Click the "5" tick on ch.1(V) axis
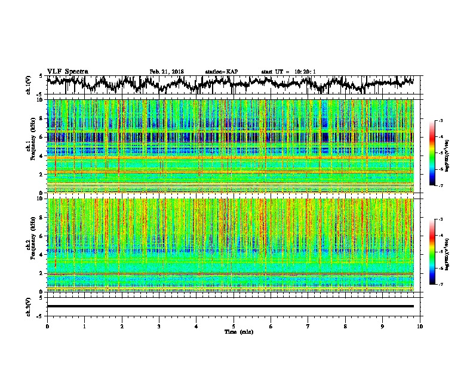 41,76
